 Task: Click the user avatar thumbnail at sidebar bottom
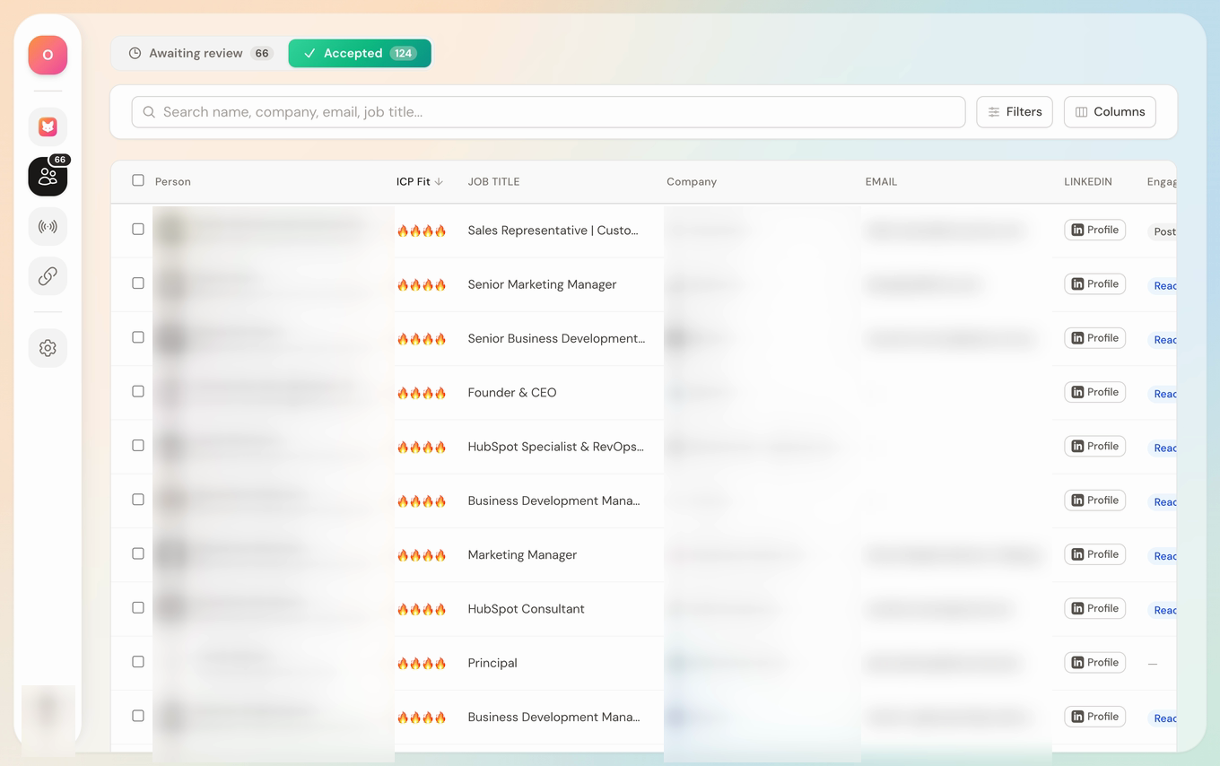pos(48,716)
